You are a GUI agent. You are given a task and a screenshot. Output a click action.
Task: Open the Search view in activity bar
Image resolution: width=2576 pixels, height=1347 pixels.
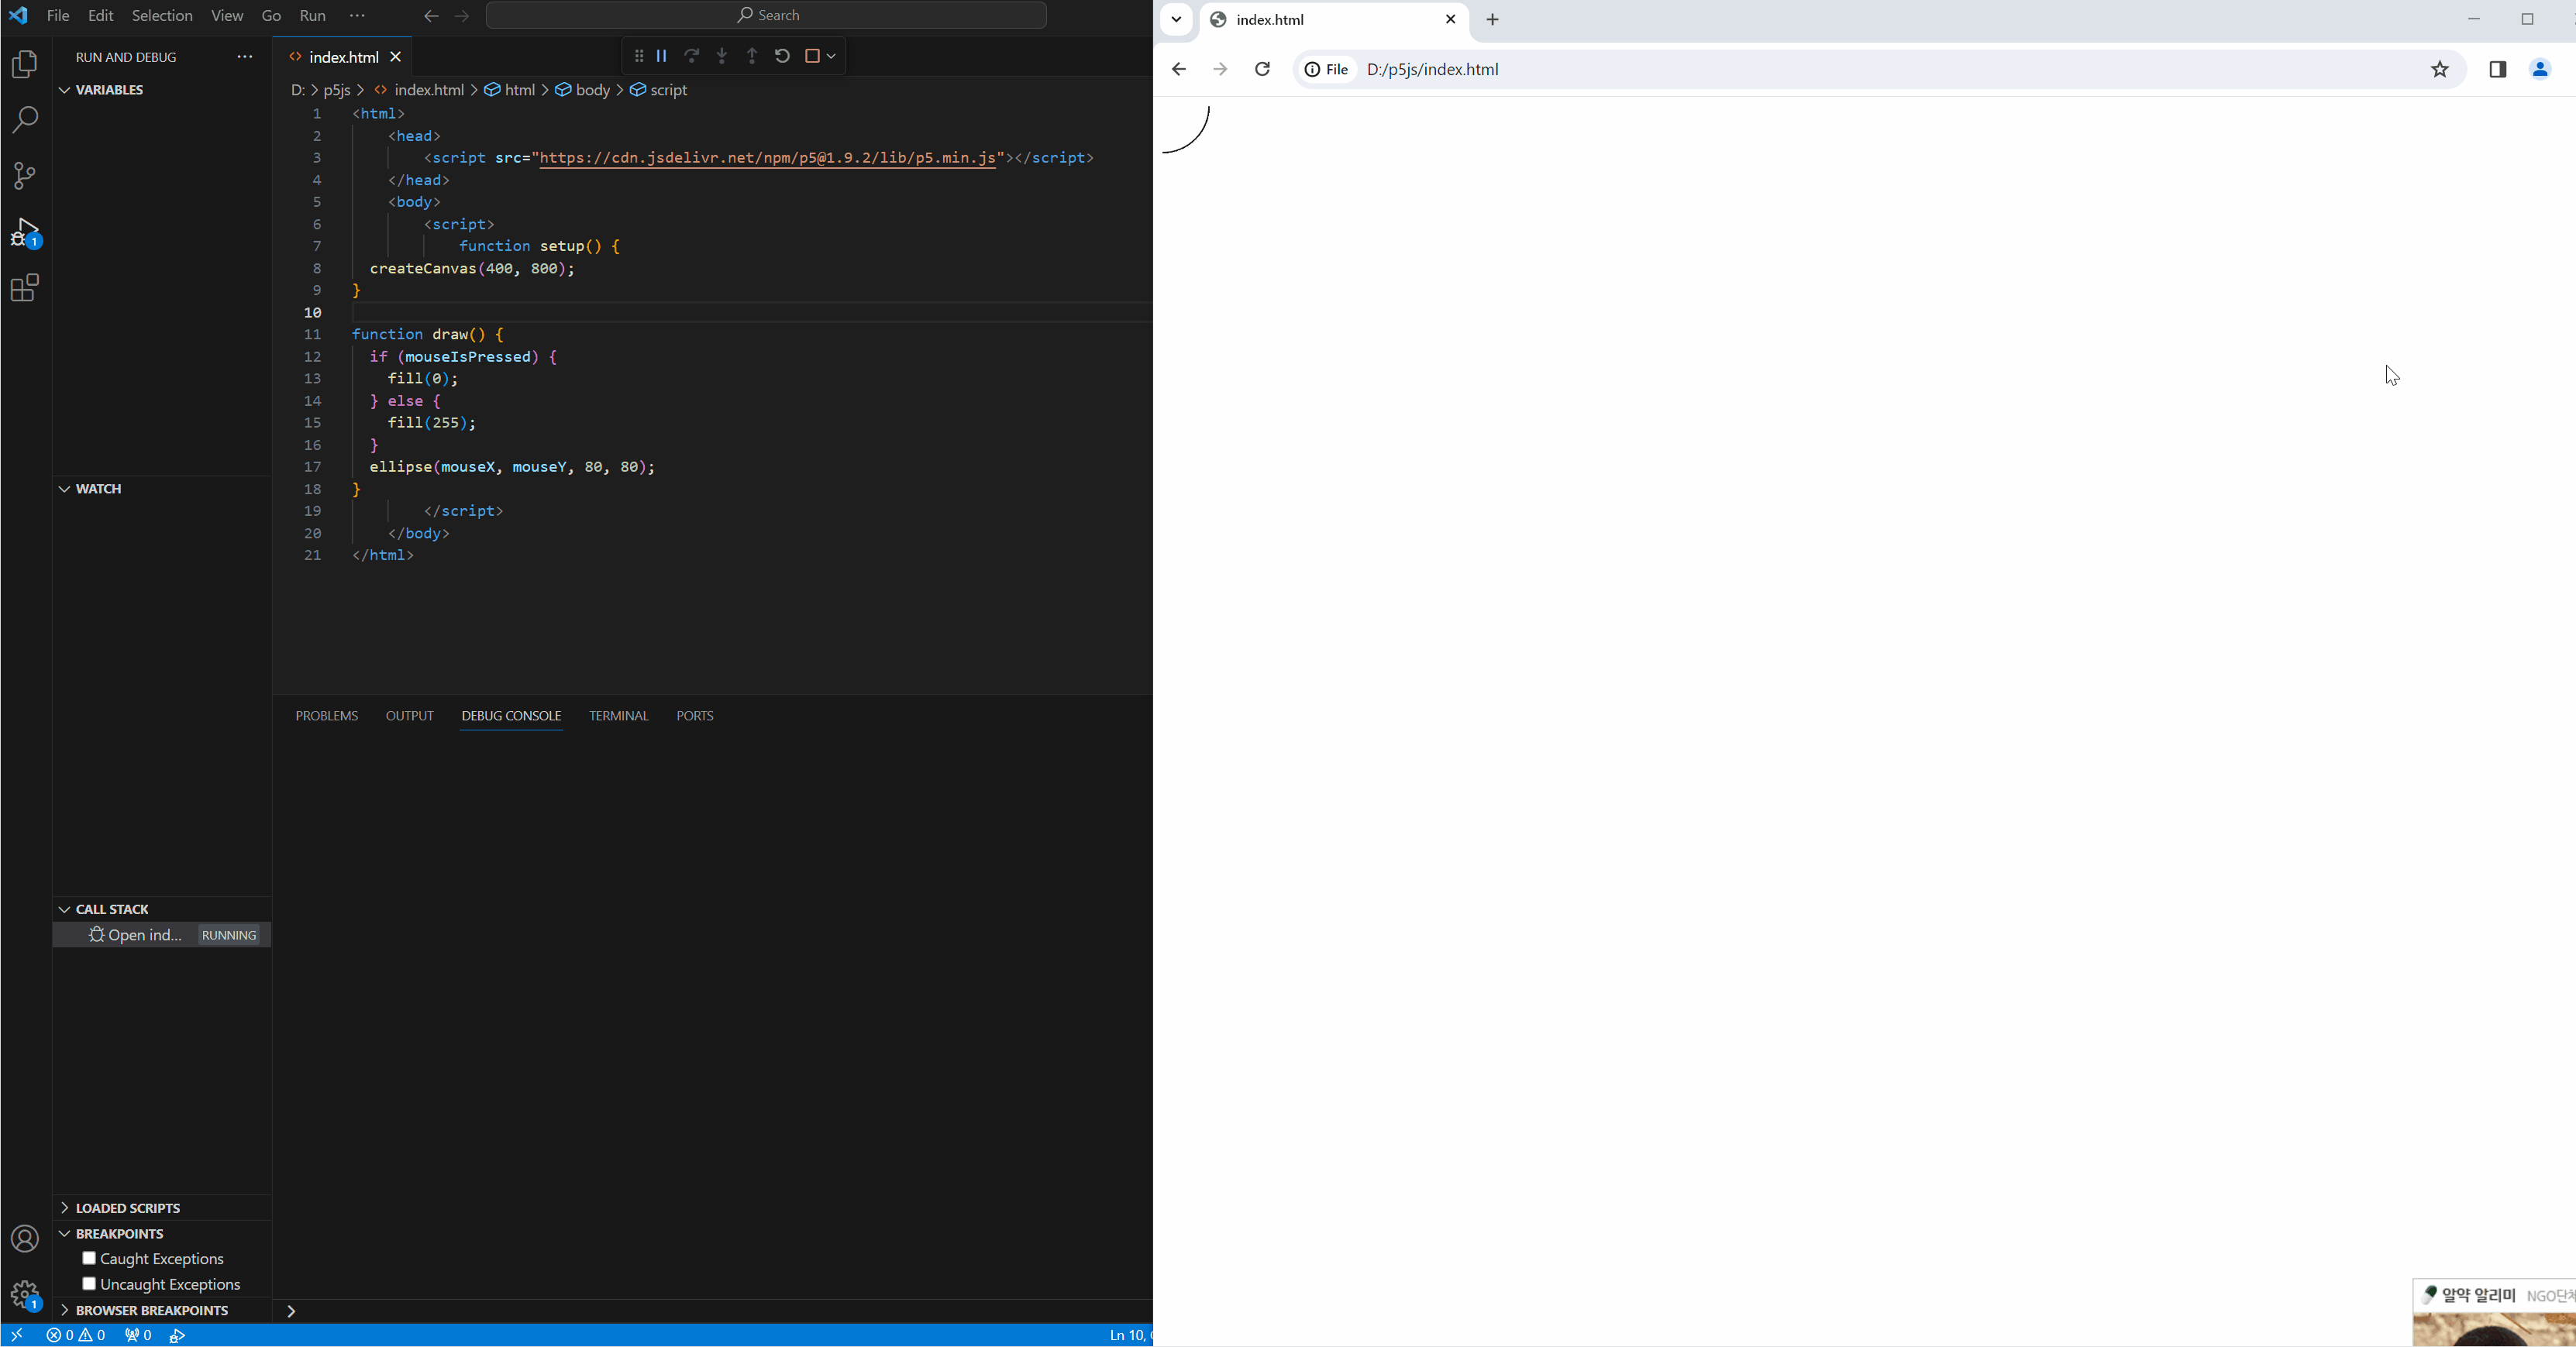coord(24,120)
